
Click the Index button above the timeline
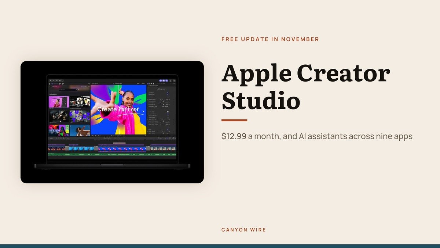pyautogui.click(x=52, y=138)
